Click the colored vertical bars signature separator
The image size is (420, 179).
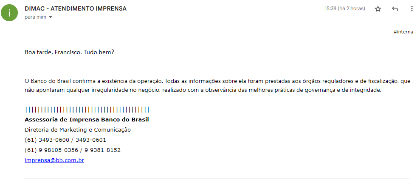pyautogui.click(x=87, y=109)
